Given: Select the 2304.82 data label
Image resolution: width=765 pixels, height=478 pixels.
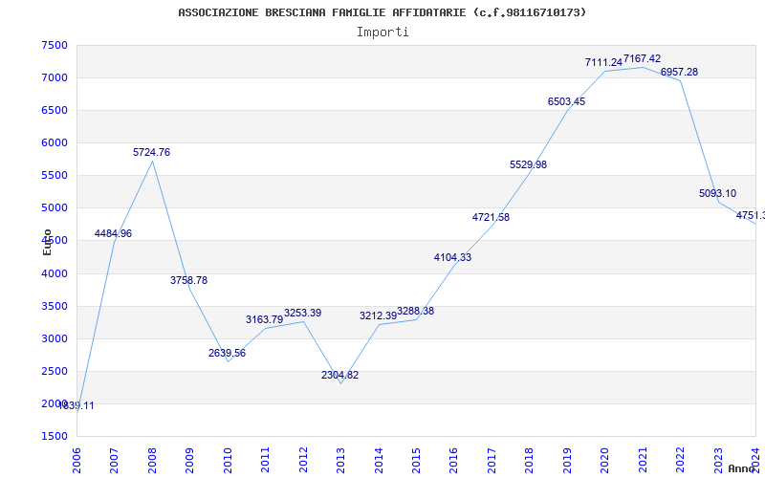Looking at the screenshot, I should pos(340,375).
